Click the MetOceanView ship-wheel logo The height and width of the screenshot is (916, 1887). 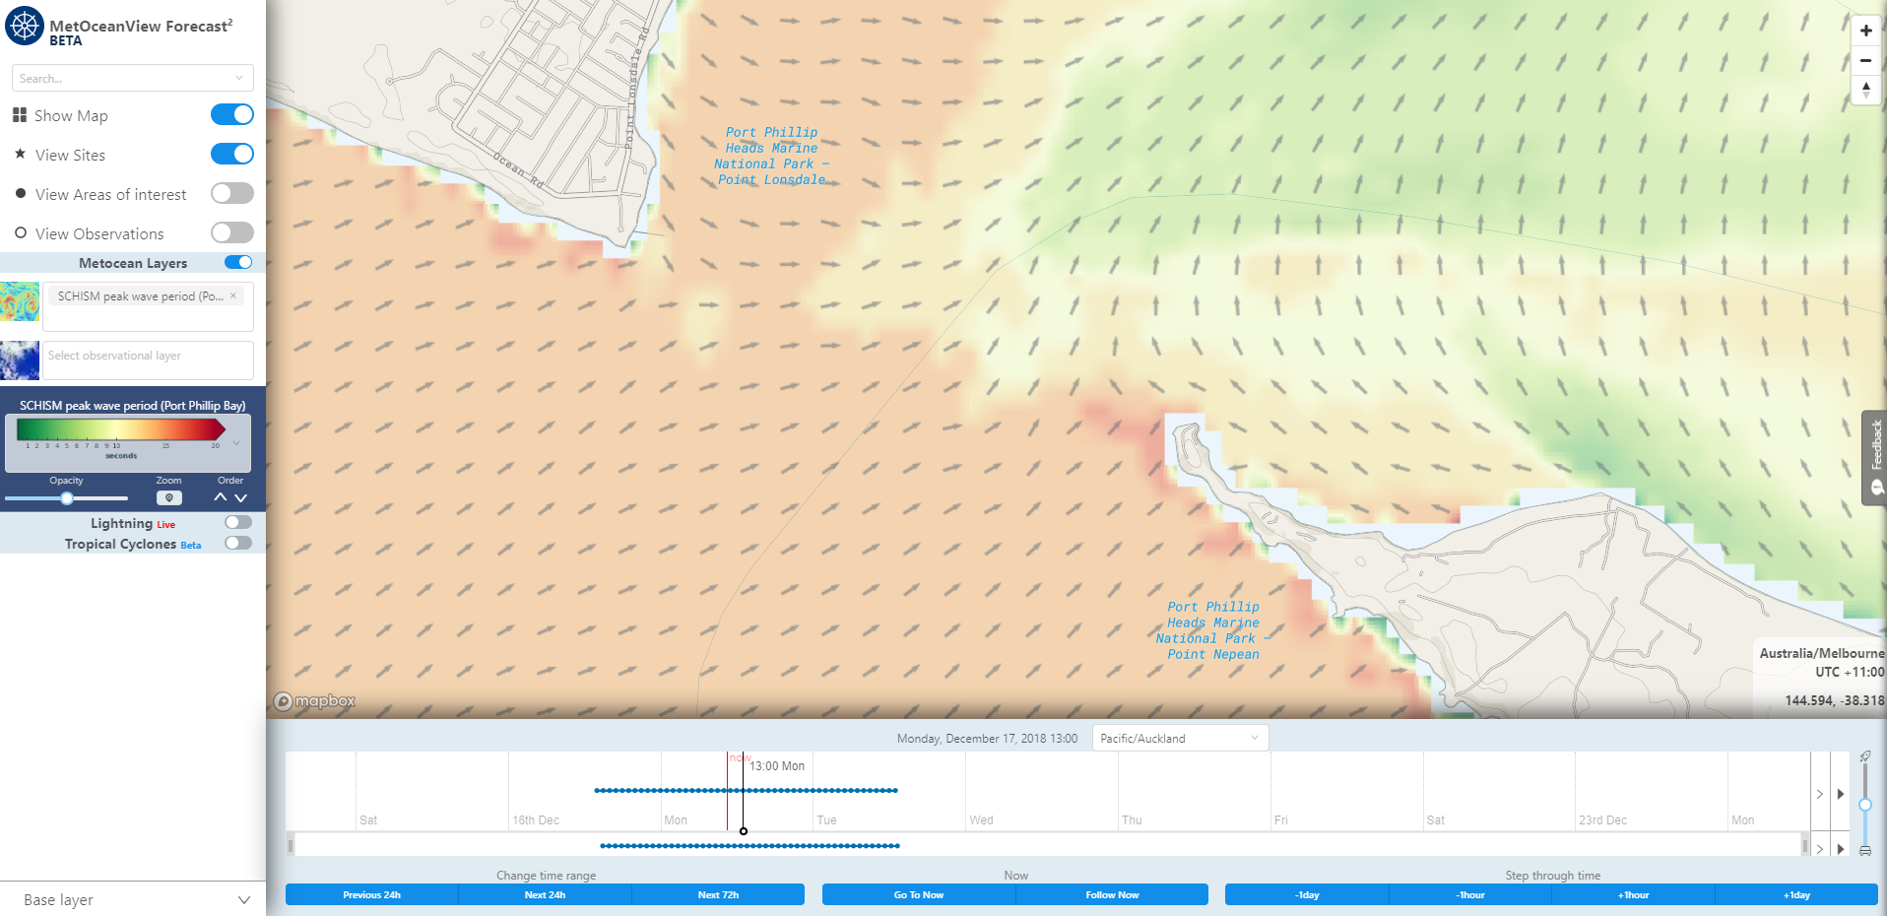(x=25, y=26)
